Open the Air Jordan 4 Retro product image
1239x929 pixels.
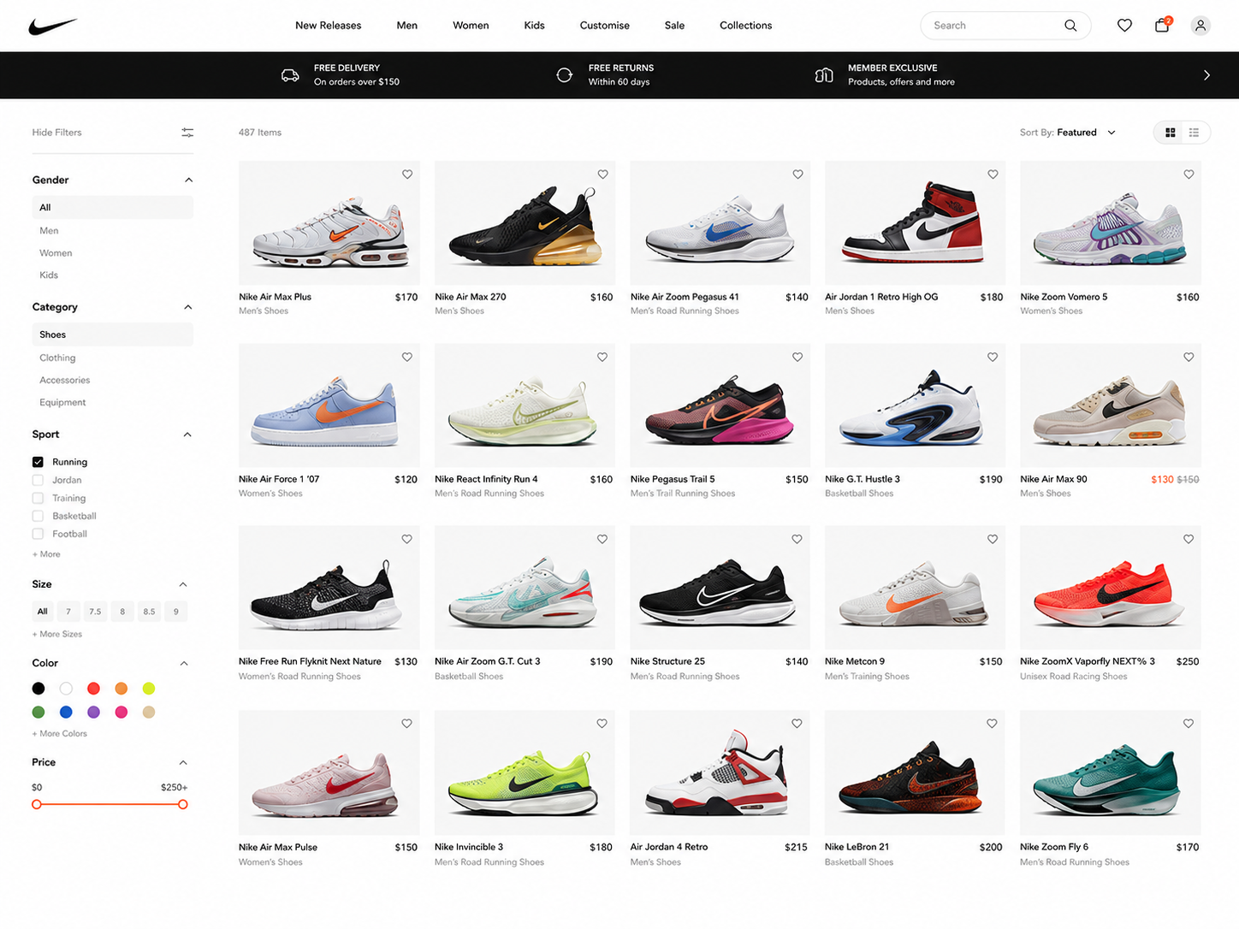[720, 772]
